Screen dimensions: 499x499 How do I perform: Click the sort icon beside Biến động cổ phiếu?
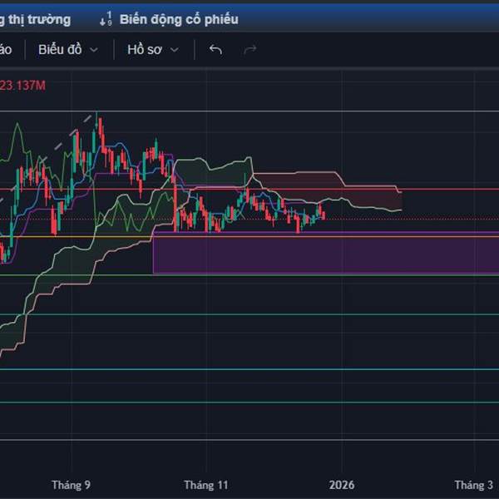tap(105, 19)
